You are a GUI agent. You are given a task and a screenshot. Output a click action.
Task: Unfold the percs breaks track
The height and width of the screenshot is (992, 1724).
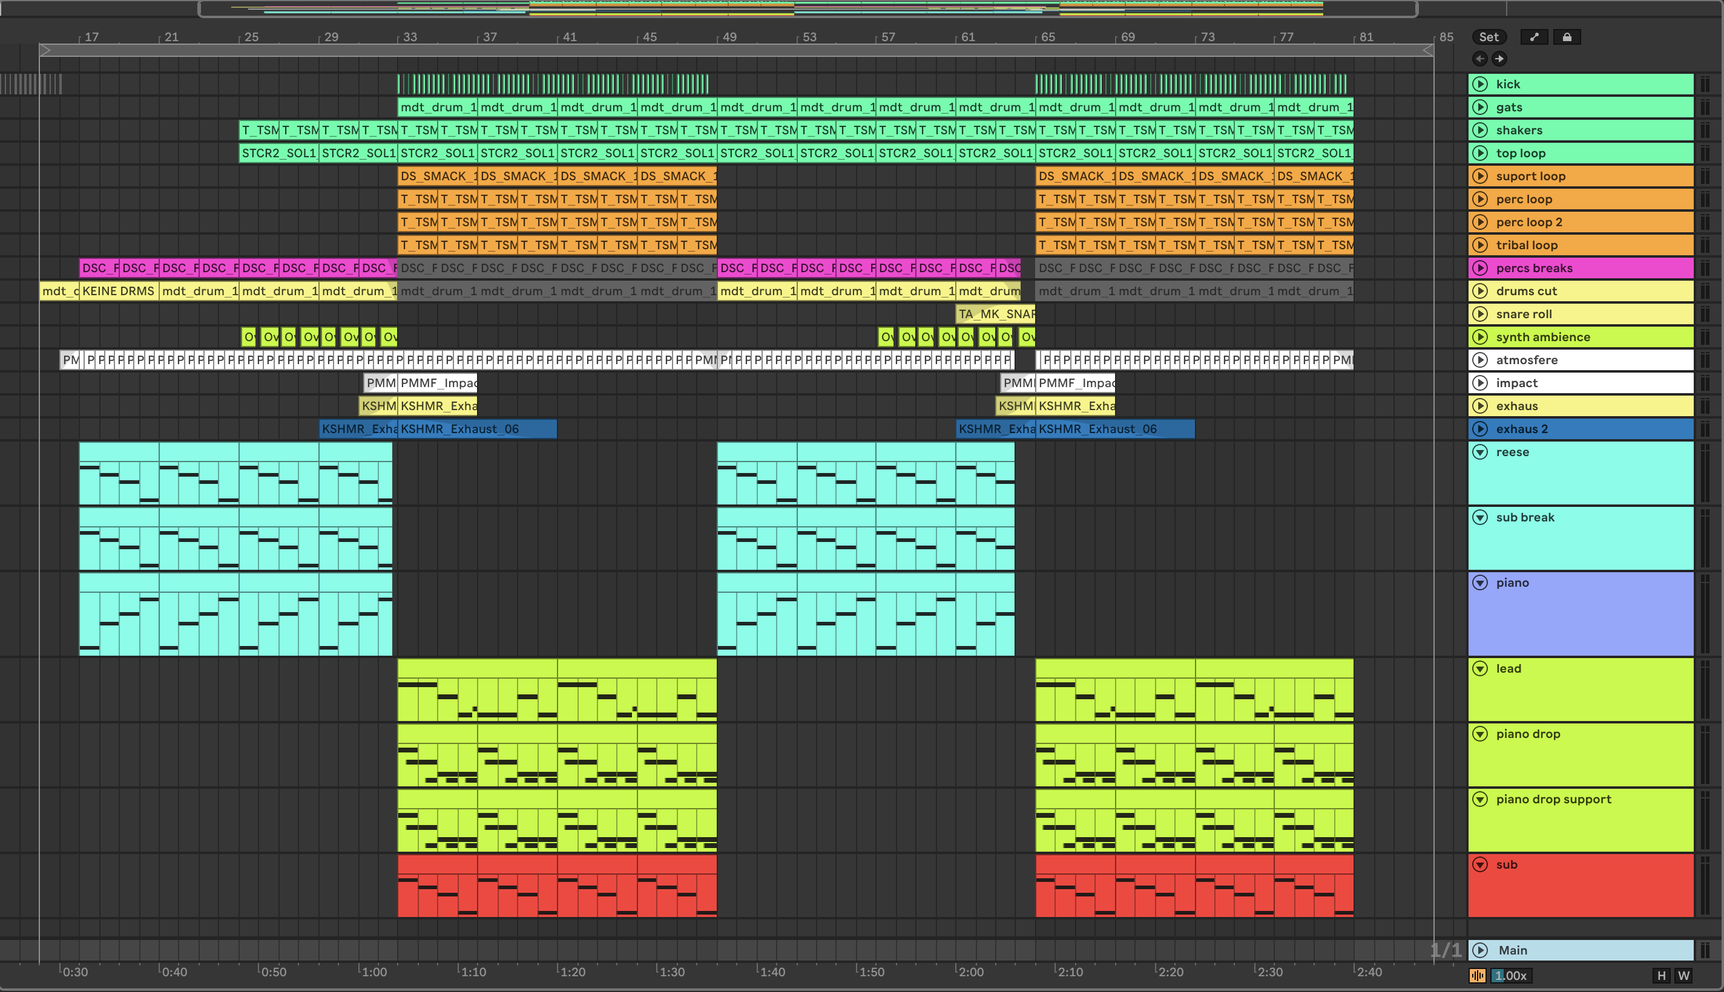(x=1480, y=269)
